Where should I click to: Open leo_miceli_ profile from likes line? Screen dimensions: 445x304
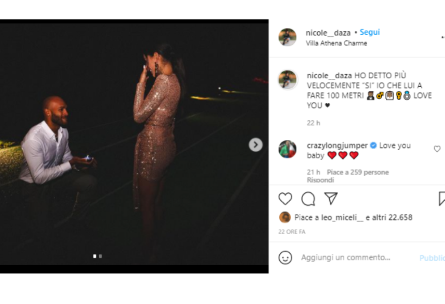pos(339,218)
